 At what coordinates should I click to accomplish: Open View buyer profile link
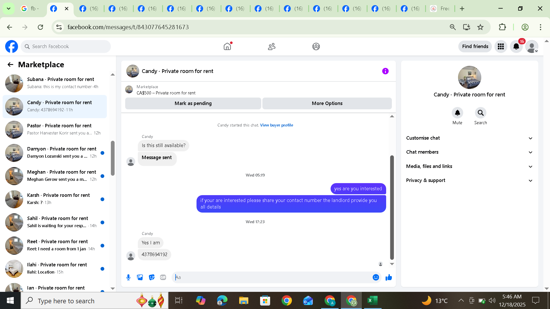coord(276,125)
